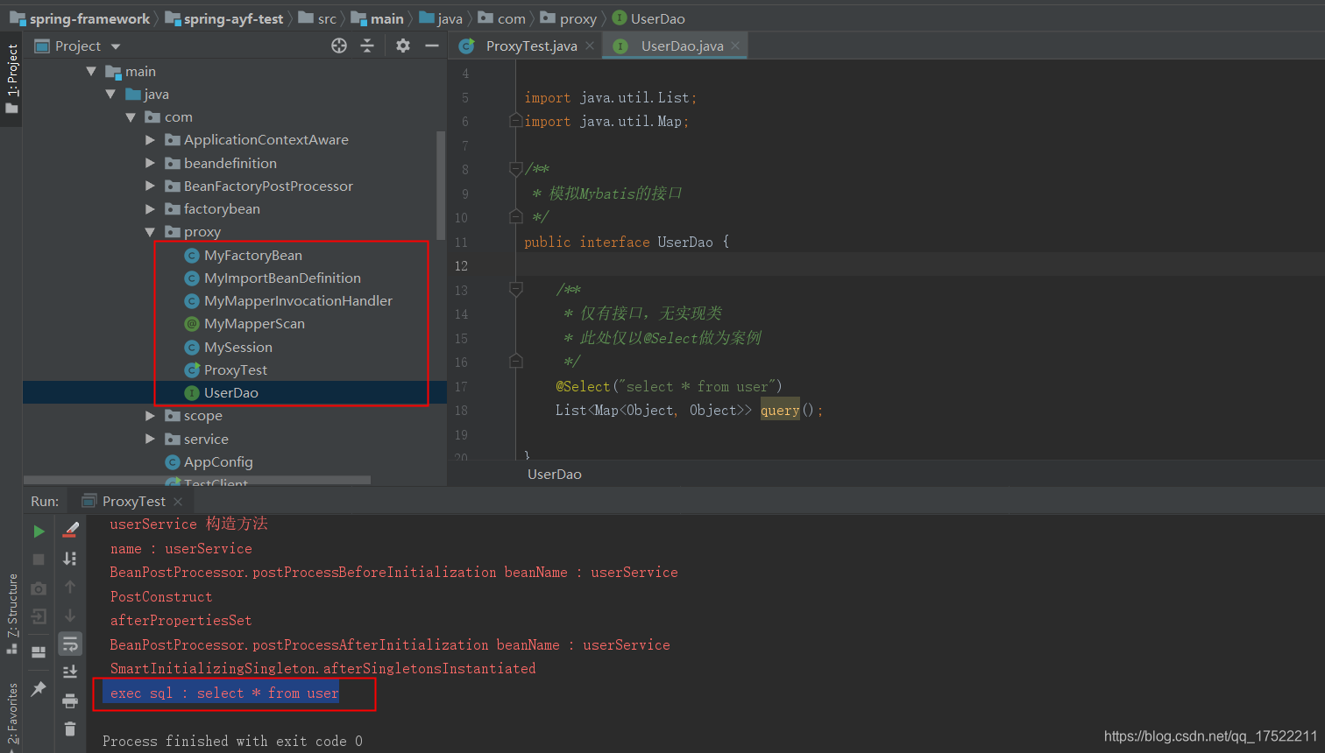This screenshot has width=1325, height=753.
Task: Rerun ProxyTest with green play button
Action: (x=39, y=531)
